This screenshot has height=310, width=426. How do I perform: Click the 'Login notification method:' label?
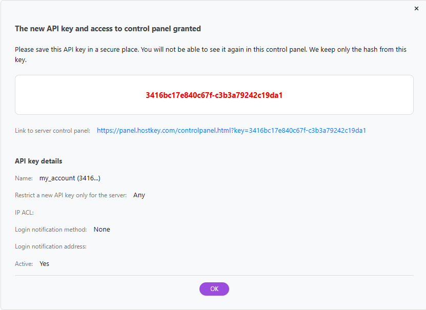pyautogui.click(x=51, y=230)
